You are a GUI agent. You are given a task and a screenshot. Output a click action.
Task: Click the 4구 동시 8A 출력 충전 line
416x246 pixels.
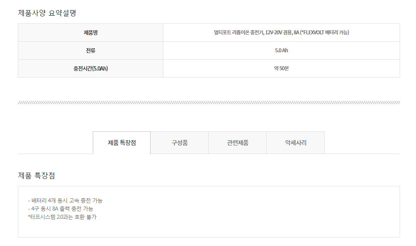coord(60,209)
